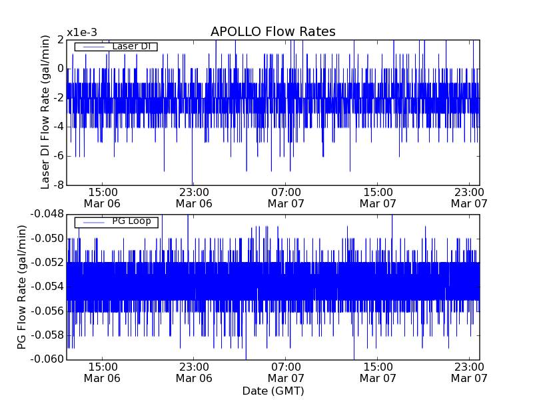Click the 'x1e-3' scale multiplier label

82,33
